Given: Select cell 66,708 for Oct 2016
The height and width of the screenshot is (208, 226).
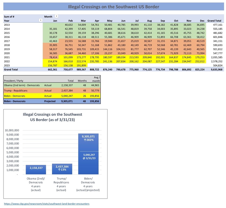Looking at the screenshot, I should (174, 37).
